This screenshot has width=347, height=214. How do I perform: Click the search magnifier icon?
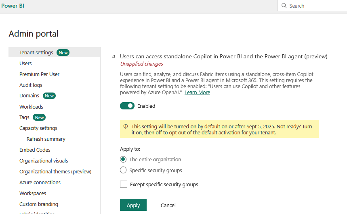coord(284,6)
